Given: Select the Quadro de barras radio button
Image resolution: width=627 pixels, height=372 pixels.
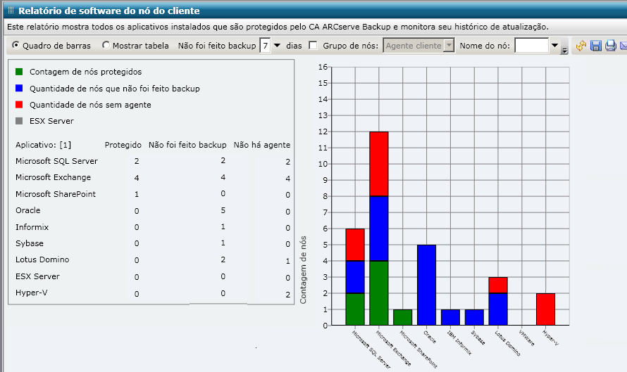Looking at the screenshot, I should click(15, 45).
